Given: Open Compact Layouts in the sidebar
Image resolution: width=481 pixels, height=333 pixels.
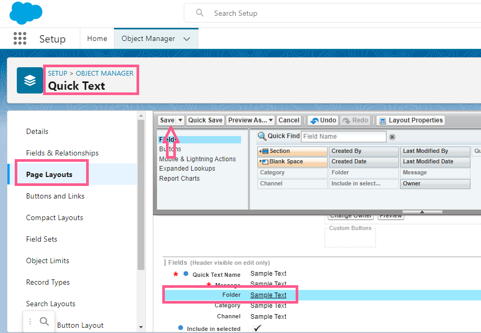Looking at the screenshot, I should (x=55, y=217).
